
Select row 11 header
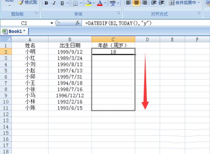[6, 108]
